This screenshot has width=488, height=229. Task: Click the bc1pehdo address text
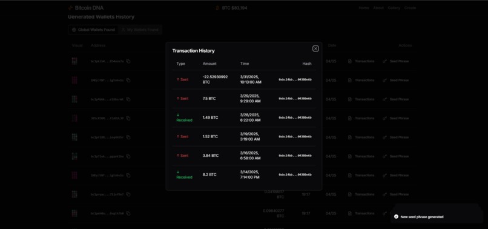[107, 213]
